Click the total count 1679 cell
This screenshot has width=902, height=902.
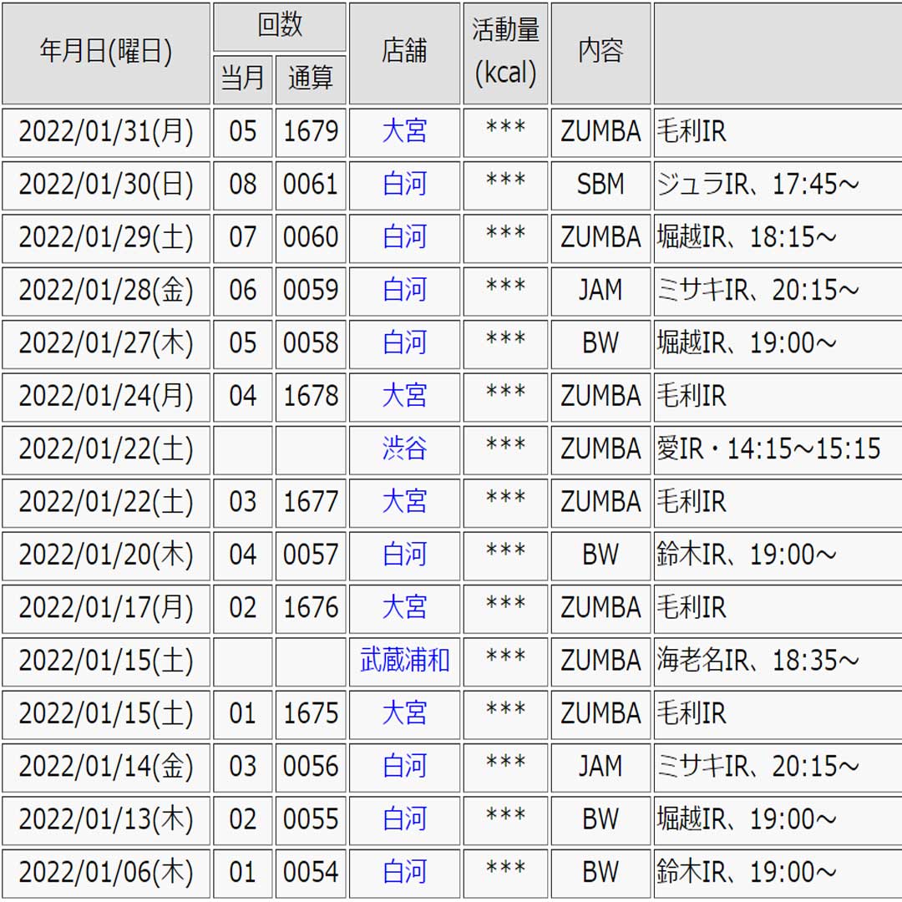(x=311, y=132)
